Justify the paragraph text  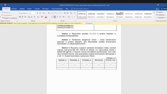[60, 17]
